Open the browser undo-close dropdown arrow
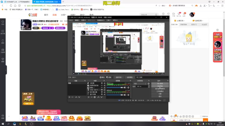Screen dimensions: 225x126 pos(211,6)
